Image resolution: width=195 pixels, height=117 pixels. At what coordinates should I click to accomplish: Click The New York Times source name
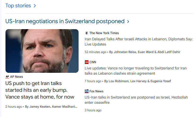[104, 33]
